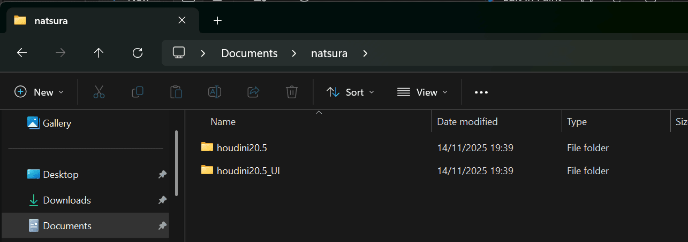Select the houdini20.5 folder
The height and width of the screenshot is (242, 688).
pyautogui.click(x=241, y=147)
